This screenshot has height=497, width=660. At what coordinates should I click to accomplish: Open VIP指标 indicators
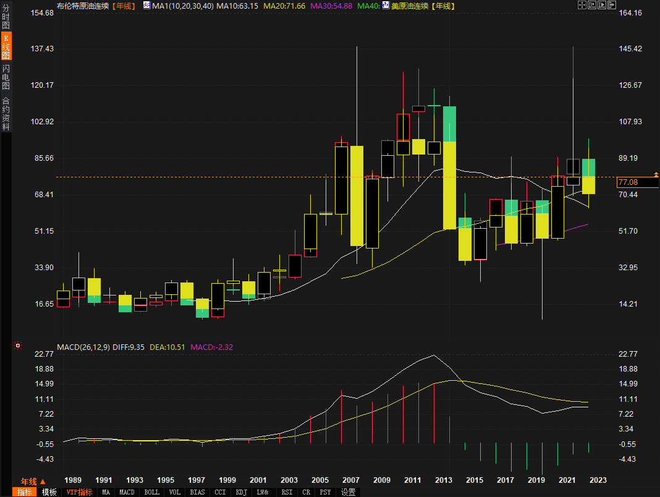(x=79, y=492)
